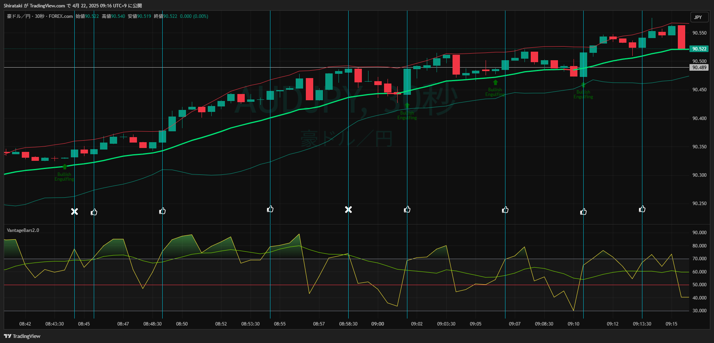Click the 30.000 indicator scale label

[x=699, y=311]
